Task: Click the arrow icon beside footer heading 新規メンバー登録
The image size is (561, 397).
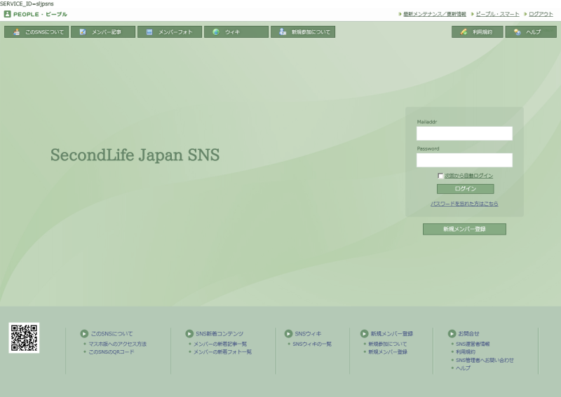Action: click(364, 334)
